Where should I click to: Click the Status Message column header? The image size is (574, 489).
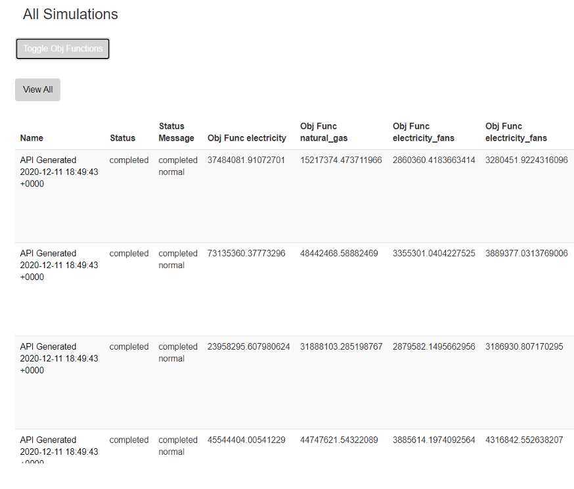coord(176,132)
